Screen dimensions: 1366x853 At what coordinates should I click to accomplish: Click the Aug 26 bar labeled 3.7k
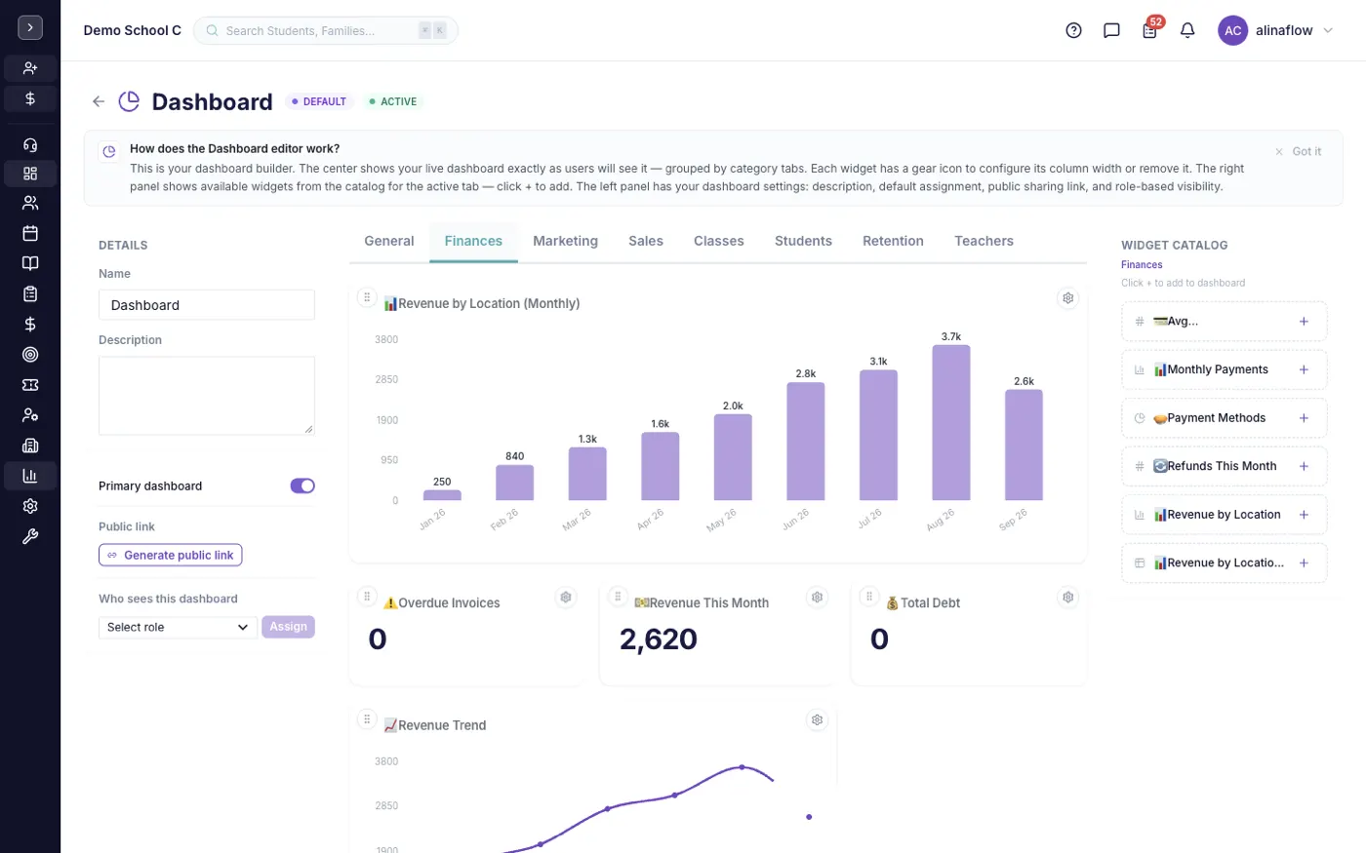point(951,422)
